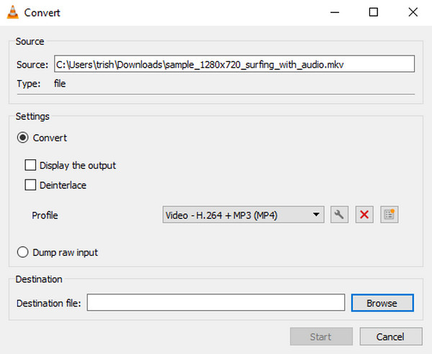This screenshot has width=432, height=354.
Task: Select the Convert radio button
Action: [22, 138]
